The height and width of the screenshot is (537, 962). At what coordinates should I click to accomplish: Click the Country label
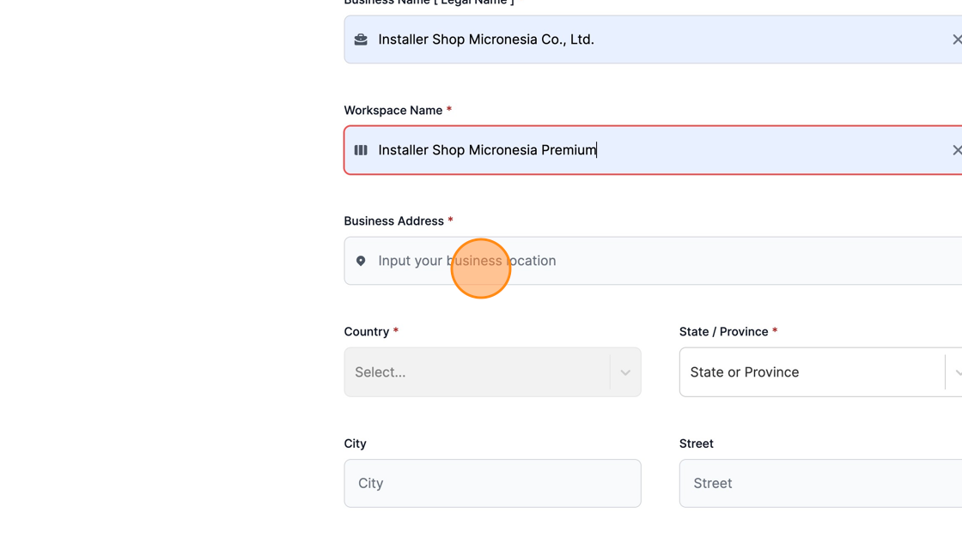pyautogui.click(x=366, y=332)
